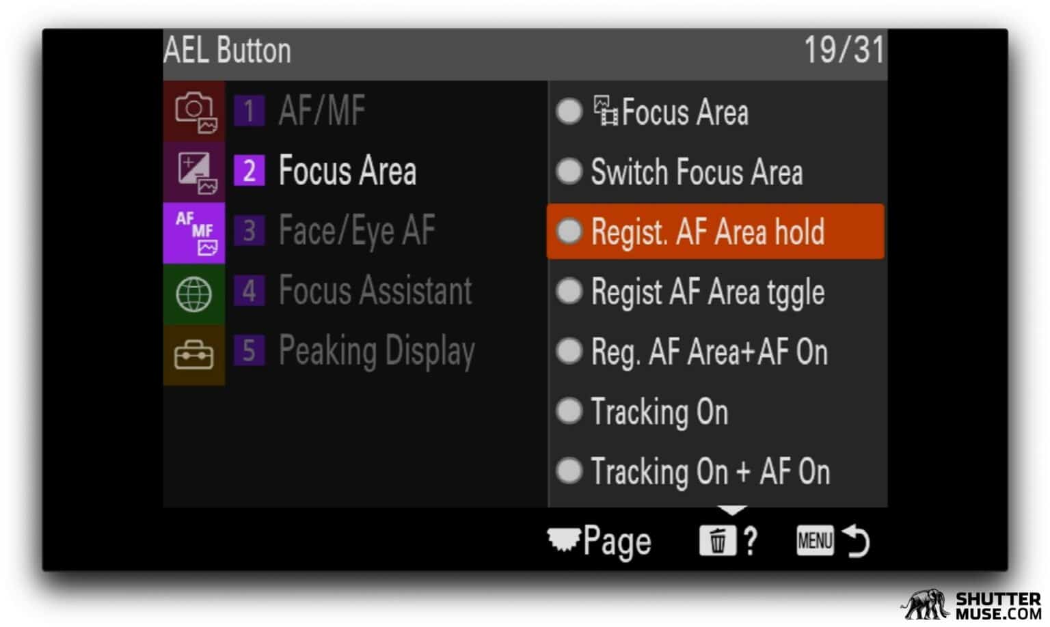
Task: Open the Face/Eye AF menu item
Action: 355,231
